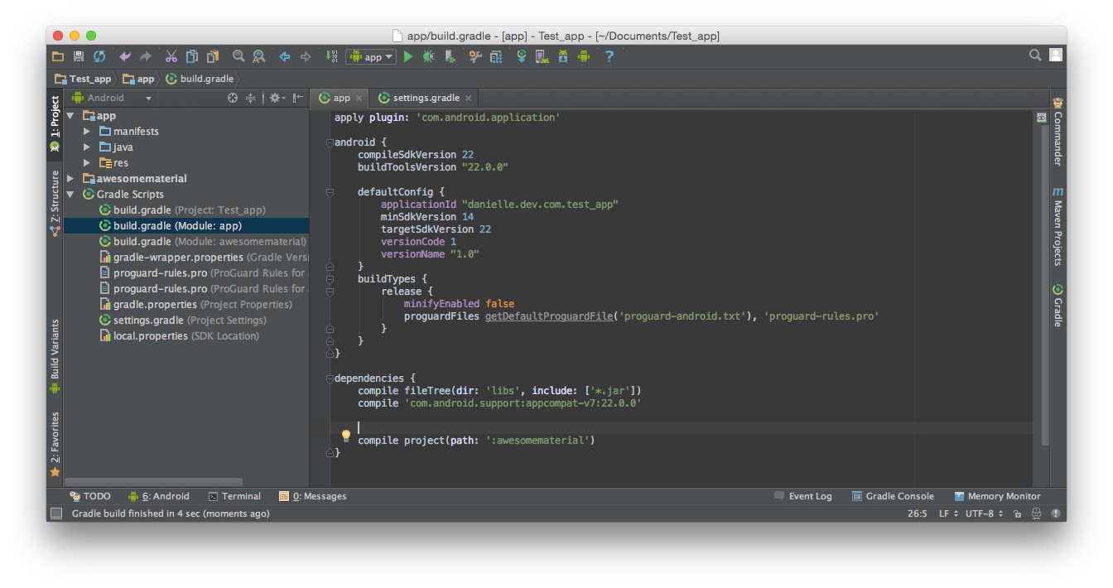Run the app with green play button
This screenshot has width=1113, height=588.
[408, 56]
